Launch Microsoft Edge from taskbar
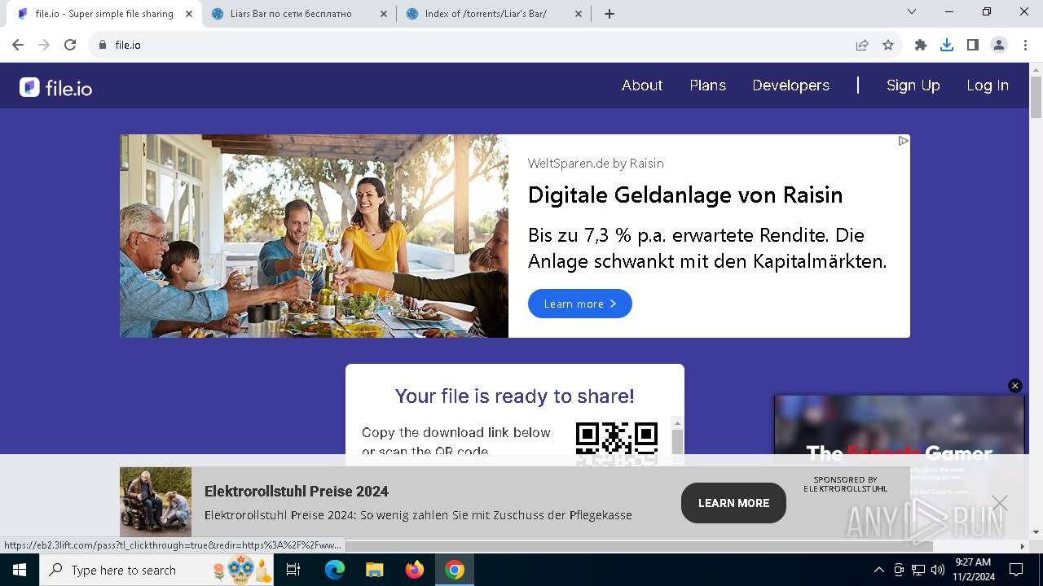The width and height of the screenshot is (1043, 586). pos(335,570)
